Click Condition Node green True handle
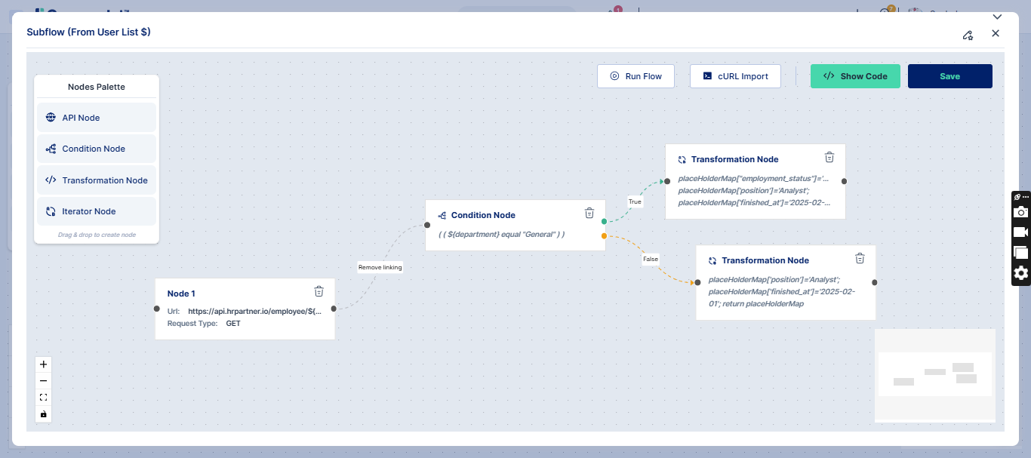The width and height of the screenshot is (1031, 458). tap(604, 222)
